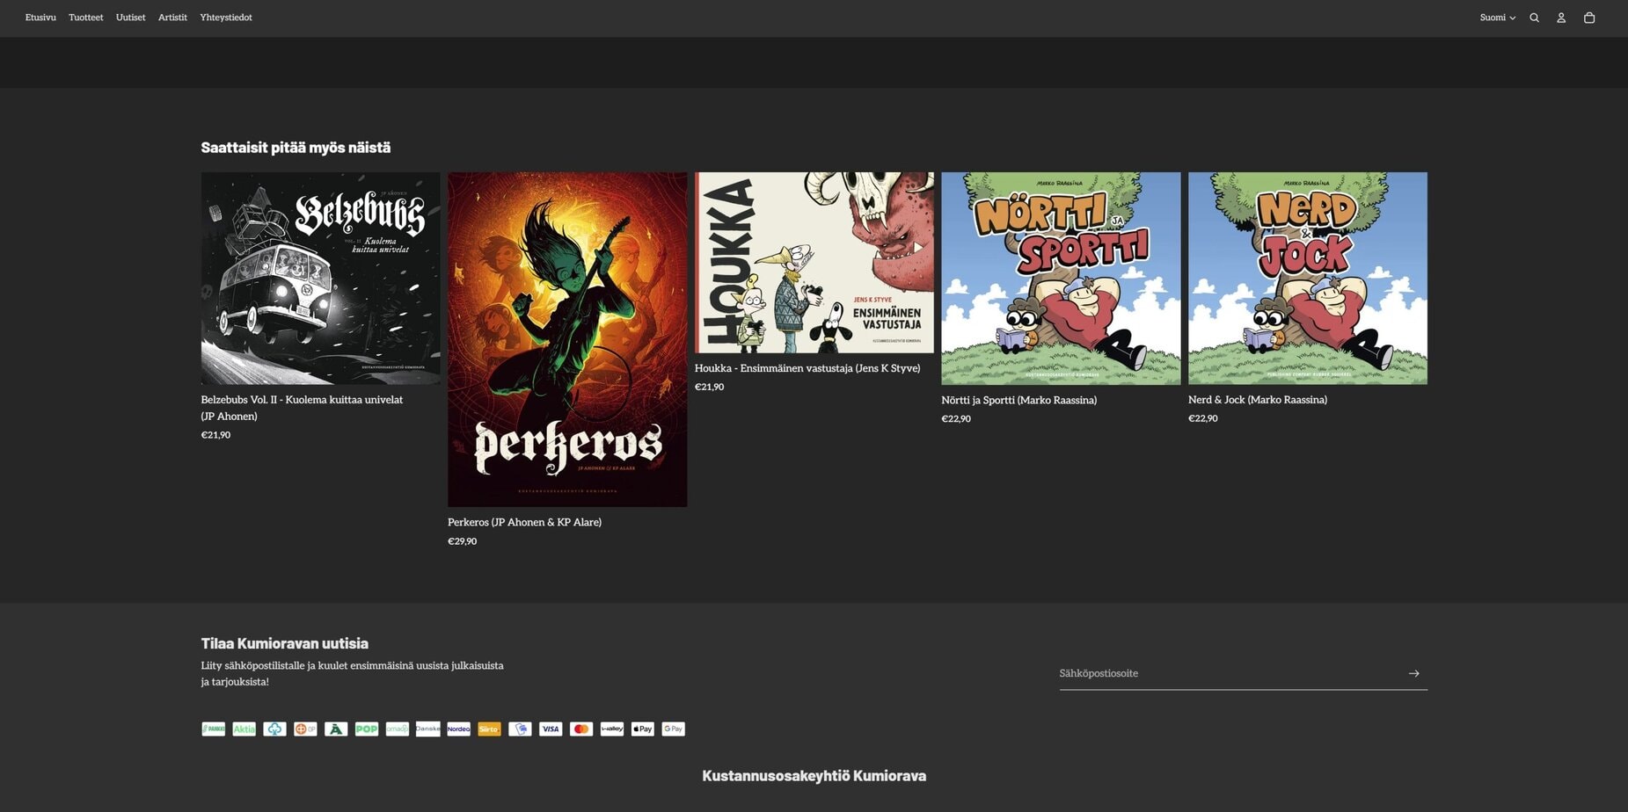
Task: Expand the Suomi language dropdown
Action: (1497, 18)
